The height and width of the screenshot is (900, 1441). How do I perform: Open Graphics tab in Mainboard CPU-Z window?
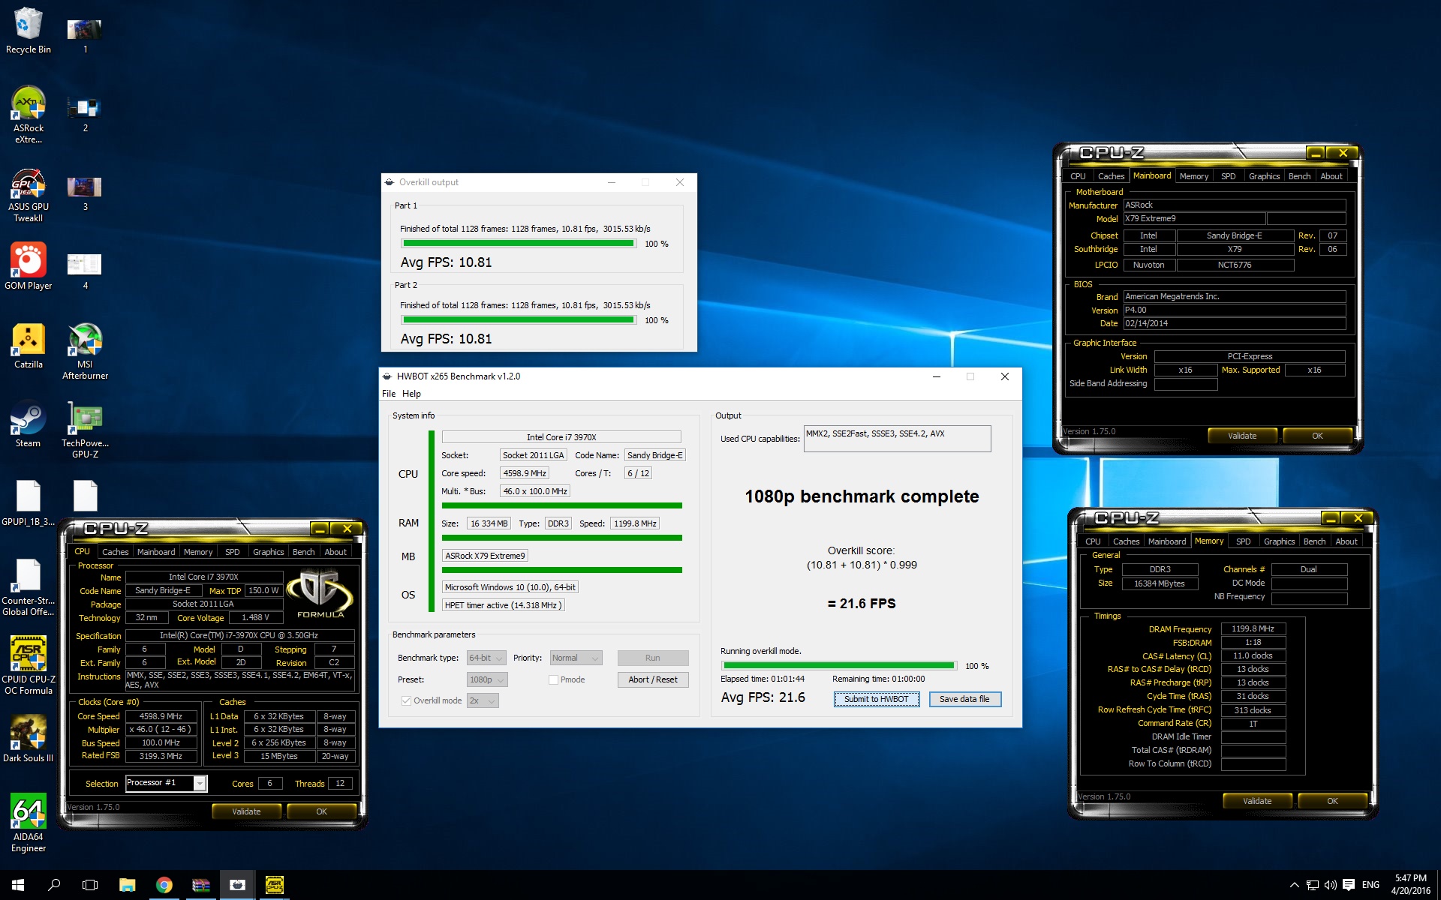click(1264, 176)
